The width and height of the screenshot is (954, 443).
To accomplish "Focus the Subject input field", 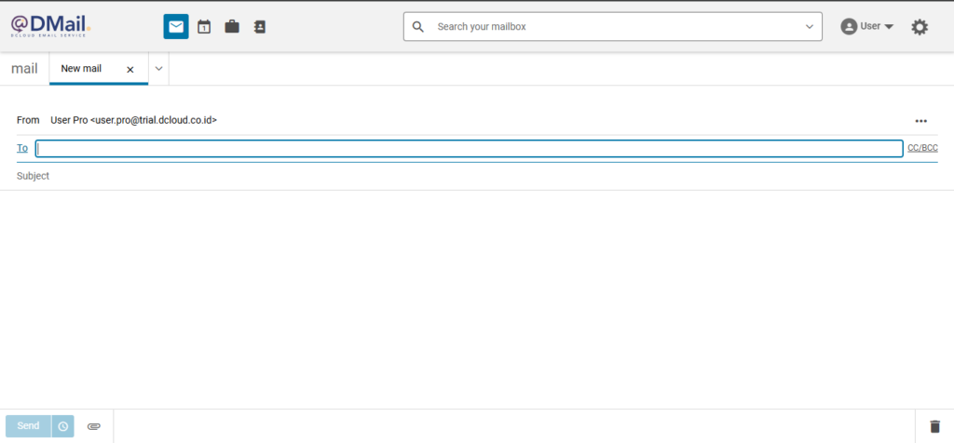I will tap(466, 176).
